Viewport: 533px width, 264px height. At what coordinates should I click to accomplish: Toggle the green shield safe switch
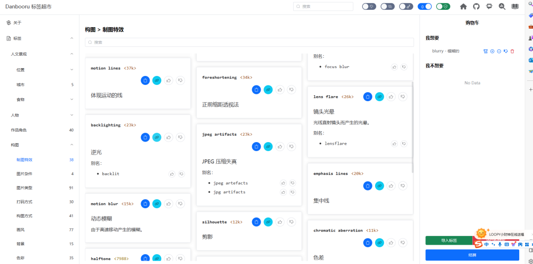coord(443,6)
